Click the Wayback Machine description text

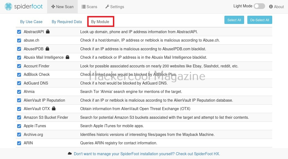click(147, 135)
